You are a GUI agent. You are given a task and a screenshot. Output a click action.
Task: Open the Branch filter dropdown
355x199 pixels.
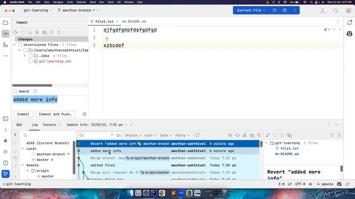tap(133, 135)
